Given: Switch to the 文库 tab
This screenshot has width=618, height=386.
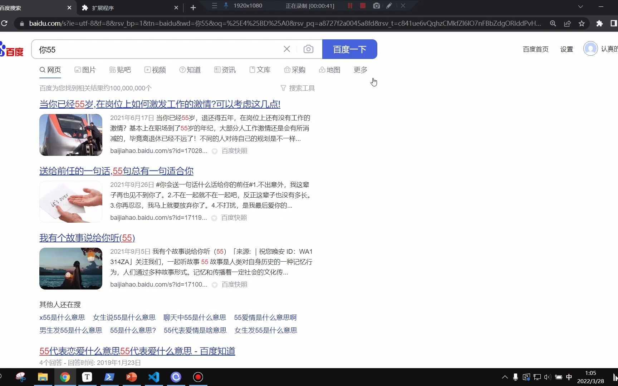Looking at the screenshot, I should pos(260,70).
